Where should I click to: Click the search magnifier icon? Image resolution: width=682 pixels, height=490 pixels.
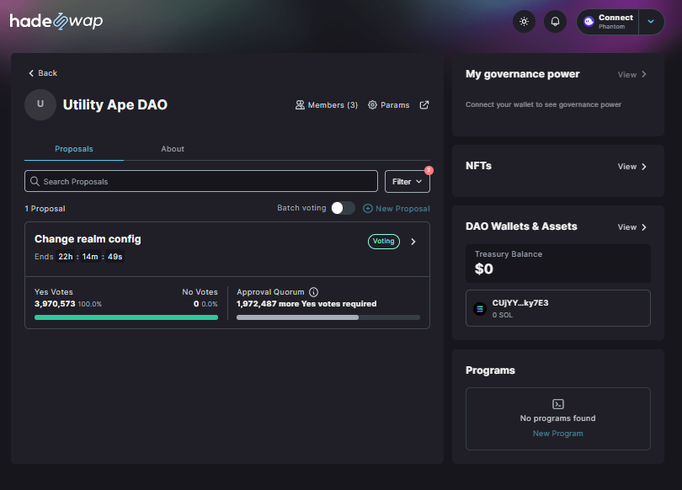35,181
